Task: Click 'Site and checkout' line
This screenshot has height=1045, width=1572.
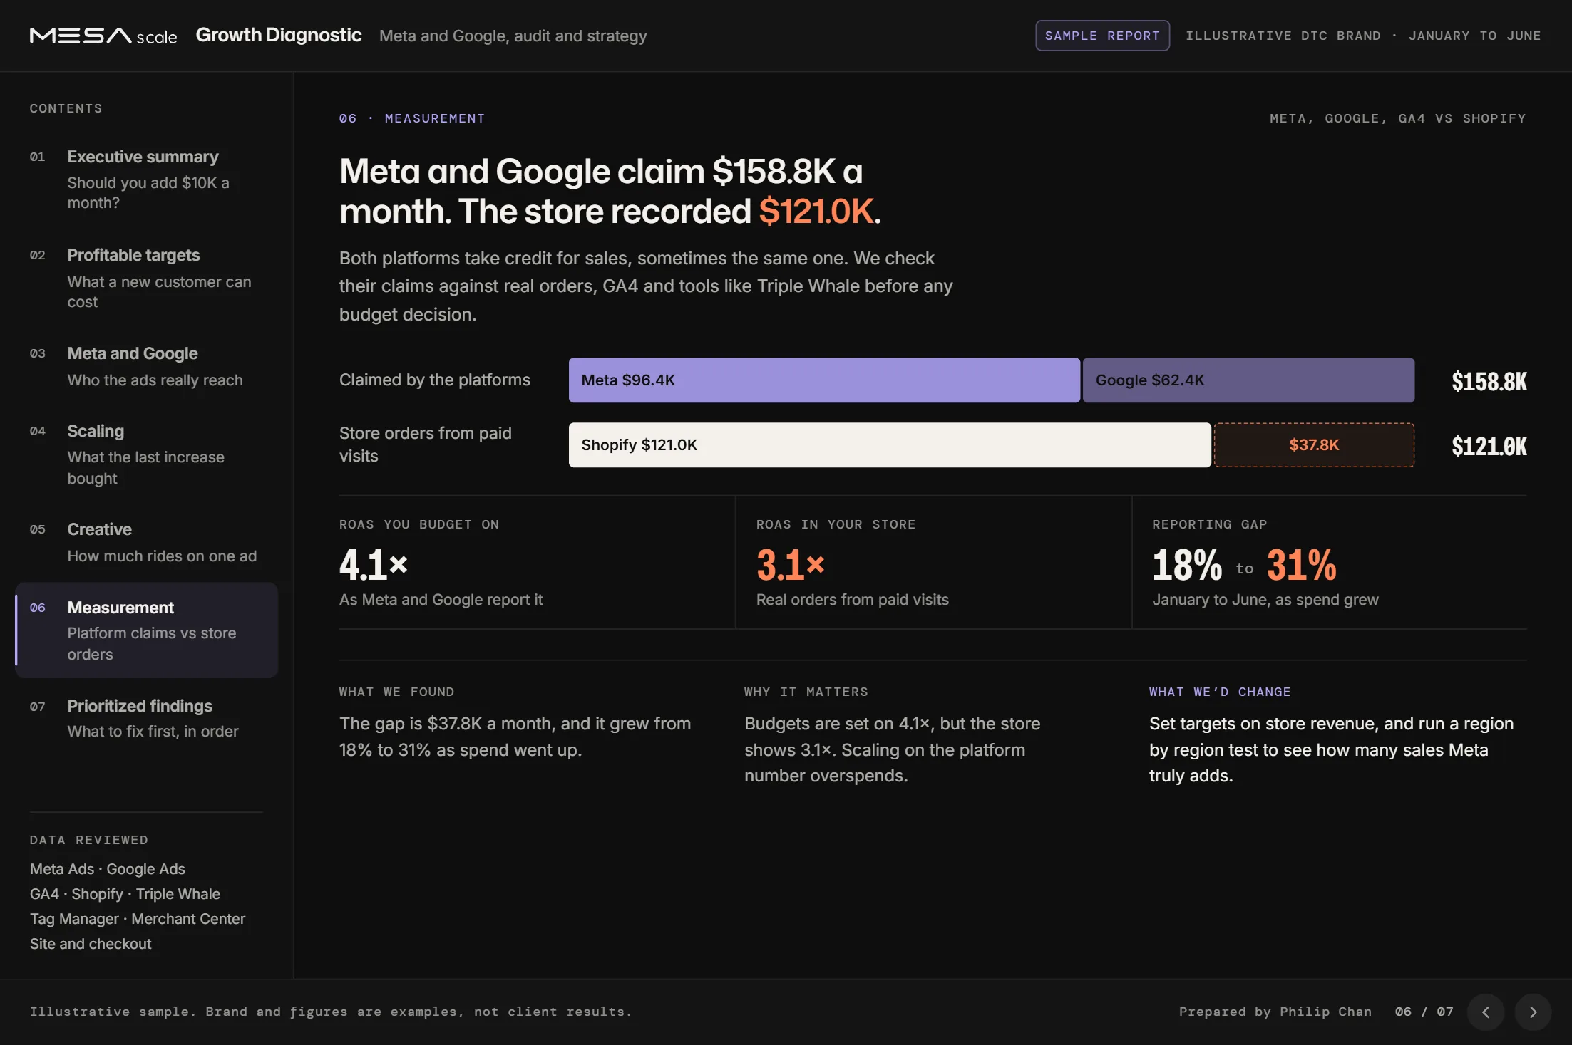Action: click(x=91, y=944)
